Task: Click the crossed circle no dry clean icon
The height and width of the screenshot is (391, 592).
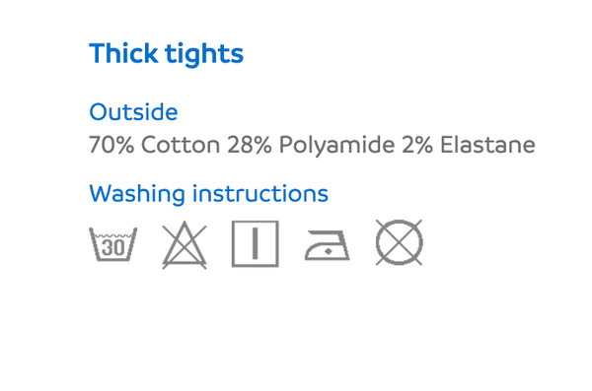Action: (399, 242)
